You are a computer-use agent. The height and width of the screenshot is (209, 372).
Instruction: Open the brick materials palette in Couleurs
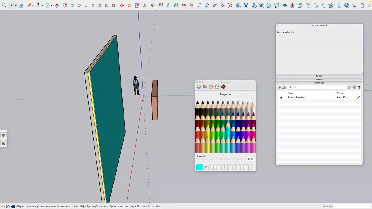click(223, 87)
